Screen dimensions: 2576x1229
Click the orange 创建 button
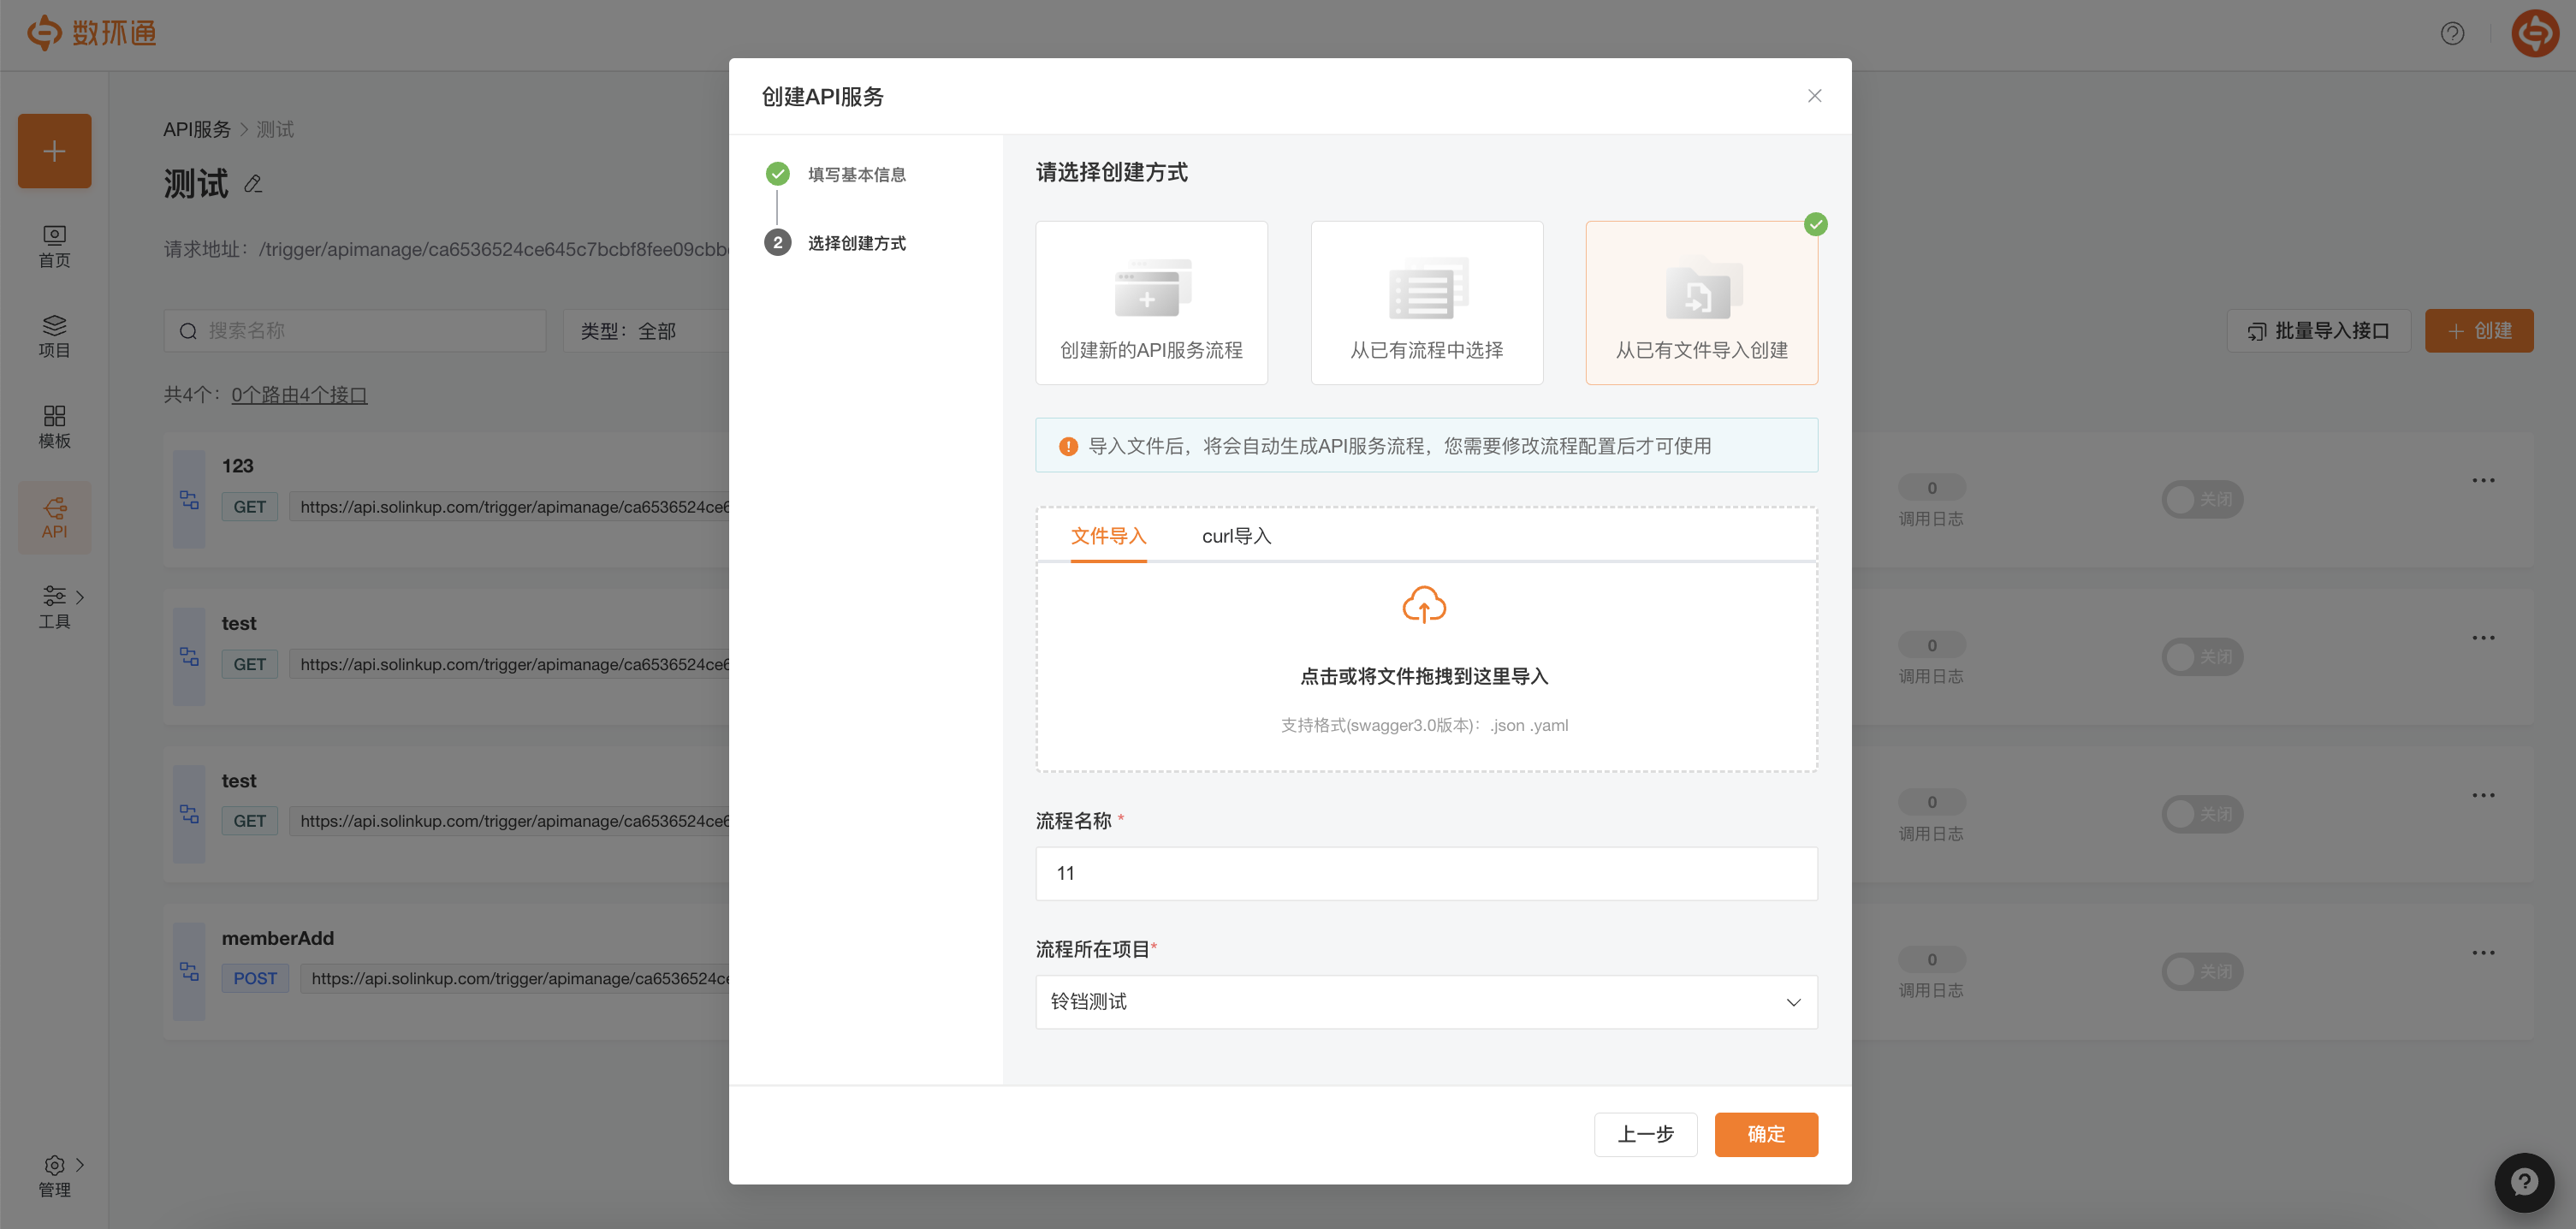[x=2479, y=331]
